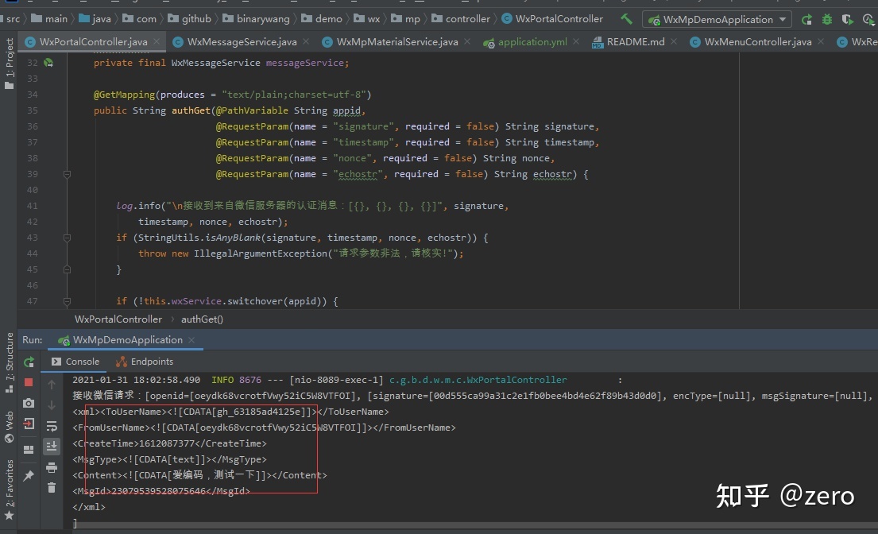Click the down arrow in console toolbar
The image size is (878, 534).
[52, 404]
